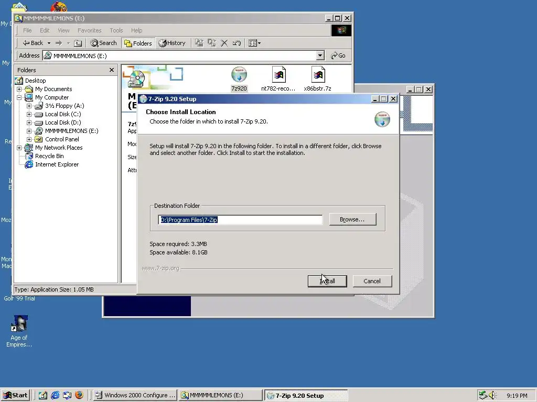Click the 9:19 PM system clock

517,396
